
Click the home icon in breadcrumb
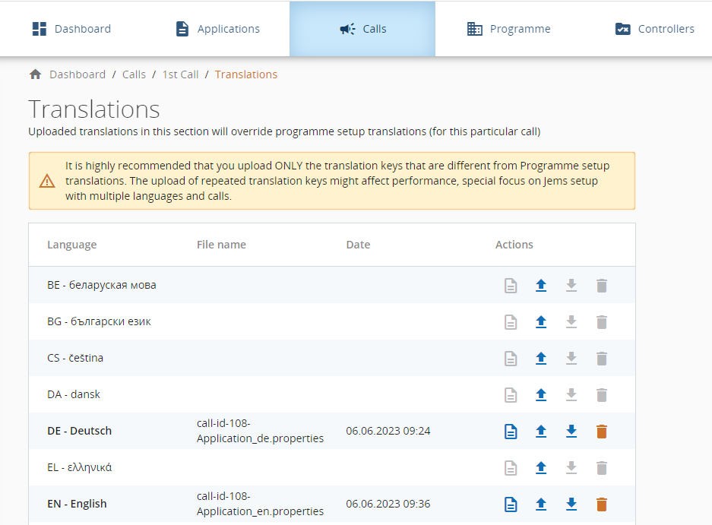[35, 74]
